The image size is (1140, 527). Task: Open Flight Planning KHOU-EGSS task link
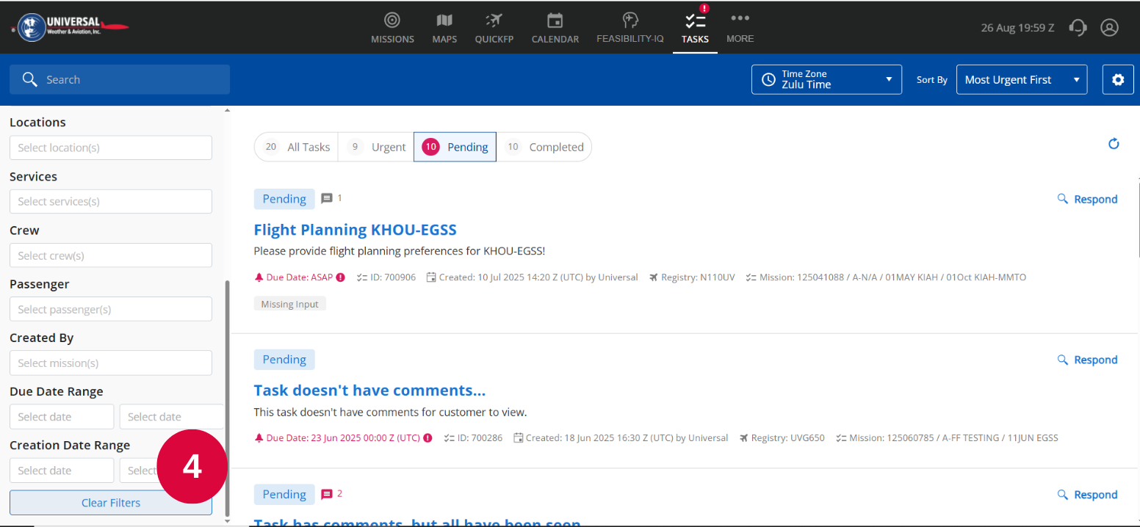click(x=355, y=230)
